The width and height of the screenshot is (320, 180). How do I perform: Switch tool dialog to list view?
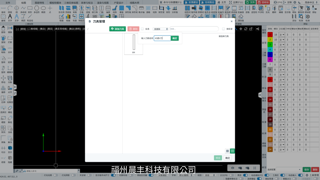point(227,151)
